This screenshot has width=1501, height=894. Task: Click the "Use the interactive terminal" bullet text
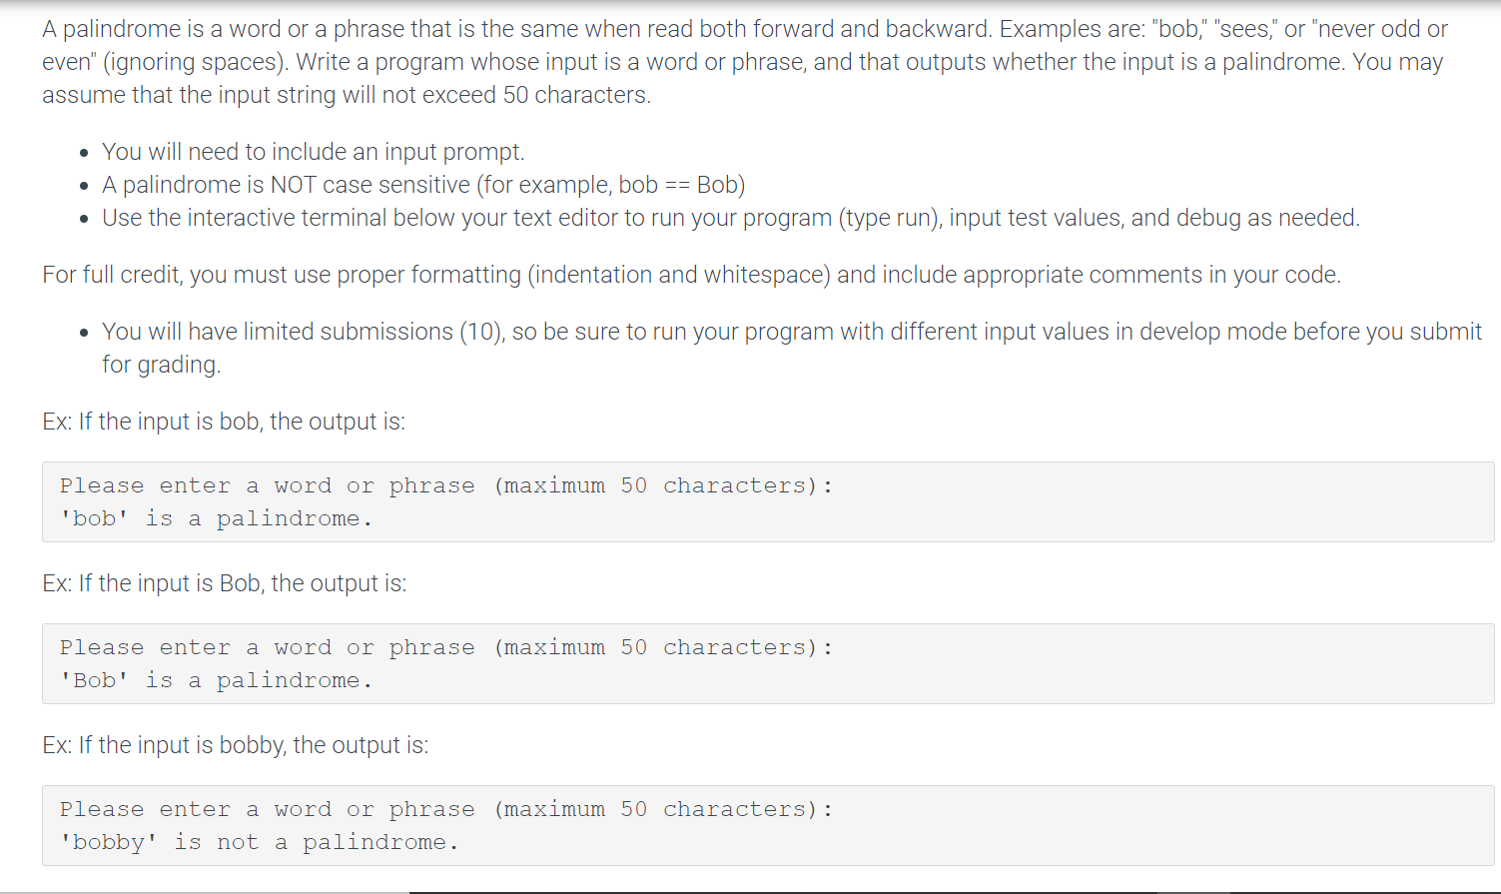coord(731,218)
